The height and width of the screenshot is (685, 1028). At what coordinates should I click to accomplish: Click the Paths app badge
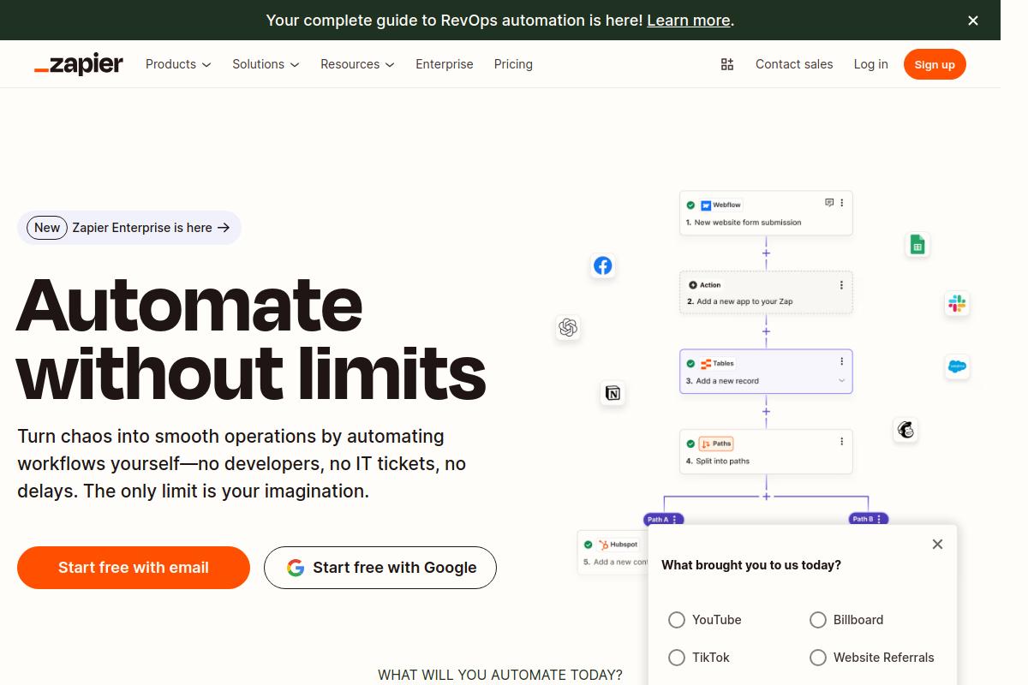pyautogui.click(x=716, y=444)
